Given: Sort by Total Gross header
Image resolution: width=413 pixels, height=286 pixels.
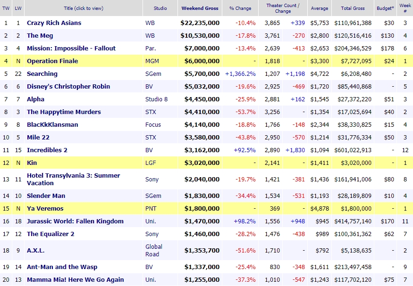Looking at the screenshot, I should point(353,8).
